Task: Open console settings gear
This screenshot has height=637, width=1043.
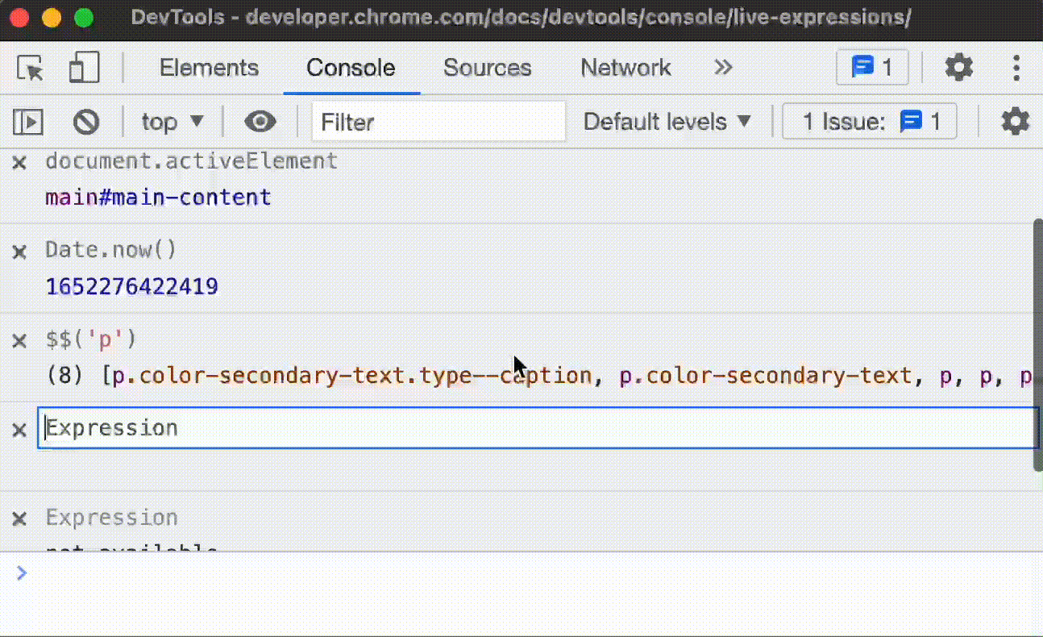Action: tap(1014, 121)
